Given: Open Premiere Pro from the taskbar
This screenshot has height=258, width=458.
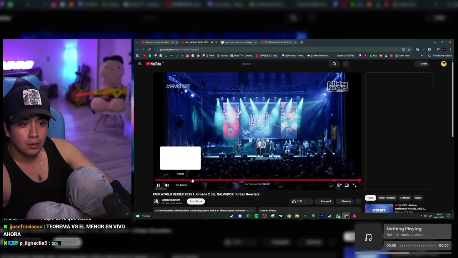Looking at the screenshot, I should pyautogui.click(x=321, y=216).
